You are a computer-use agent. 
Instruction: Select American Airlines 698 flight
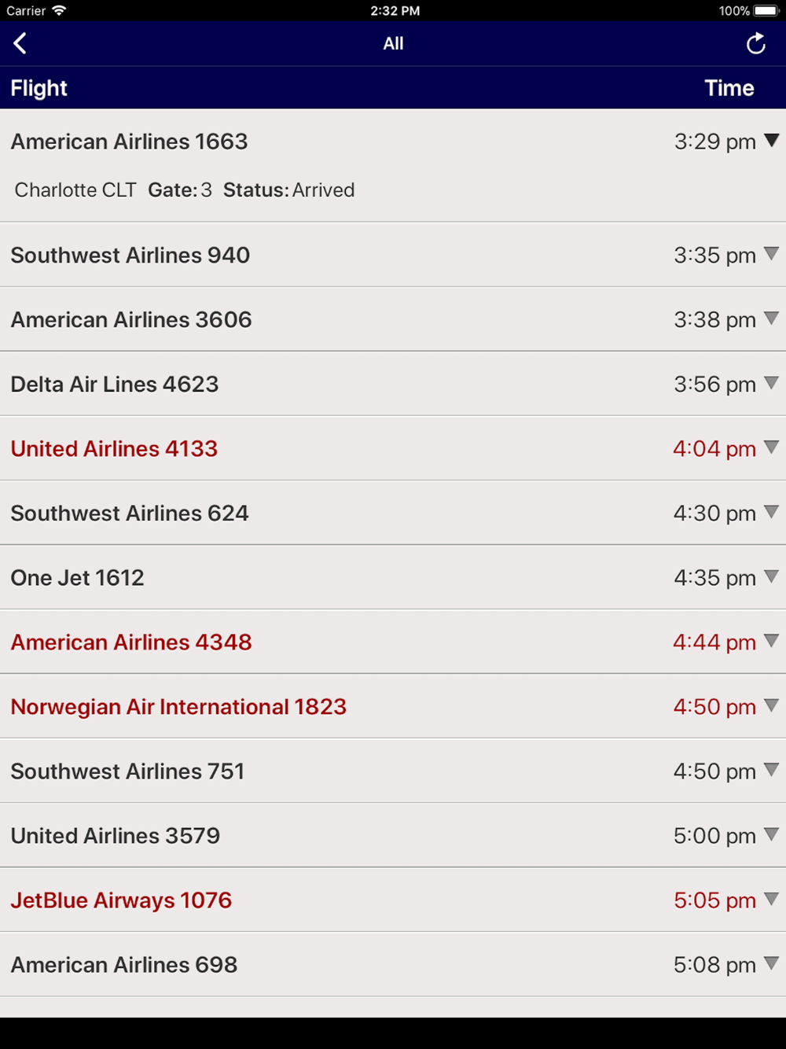click(124, 964)
